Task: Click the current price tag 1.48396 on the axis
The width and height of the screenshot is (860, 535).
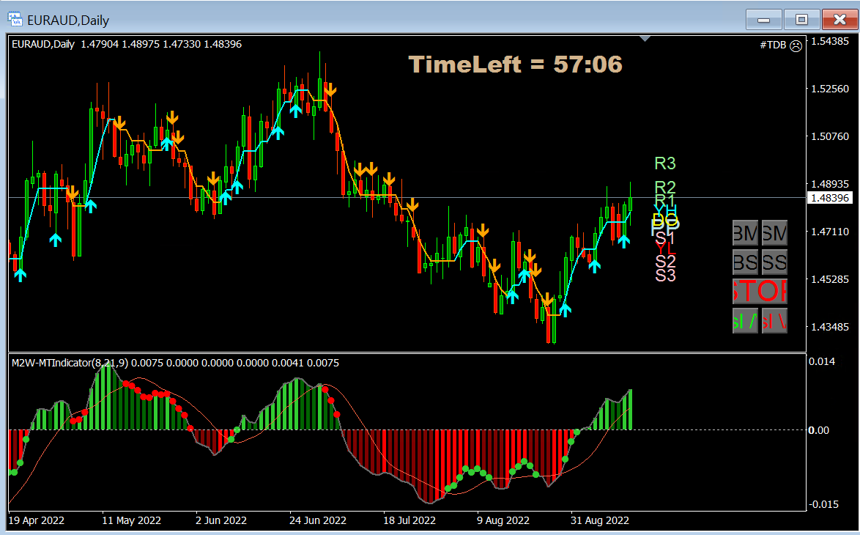Action: (x=831, y=198)
